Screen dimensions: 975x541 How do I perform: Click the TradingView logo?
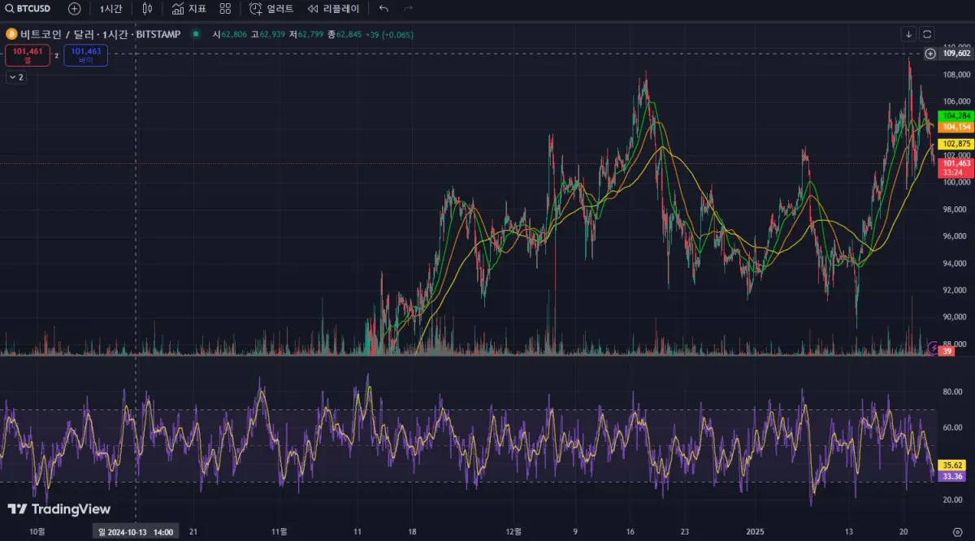58,509
